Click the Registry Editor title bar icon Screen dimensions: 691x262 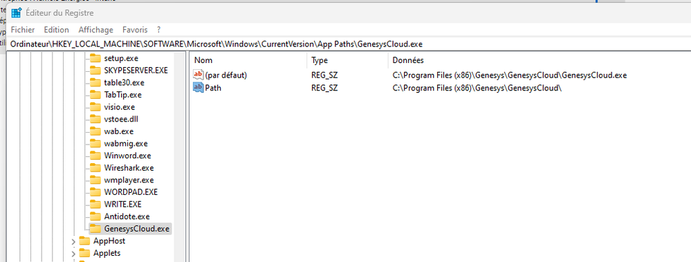click(17, 12)
